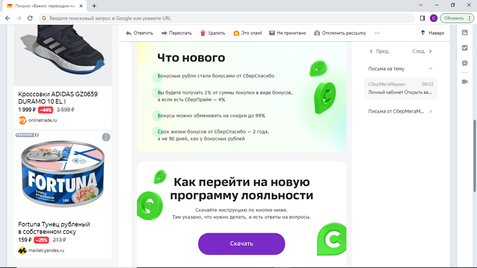Reload the page
This screenshot has height=268, width=477.
pos(30,18)
